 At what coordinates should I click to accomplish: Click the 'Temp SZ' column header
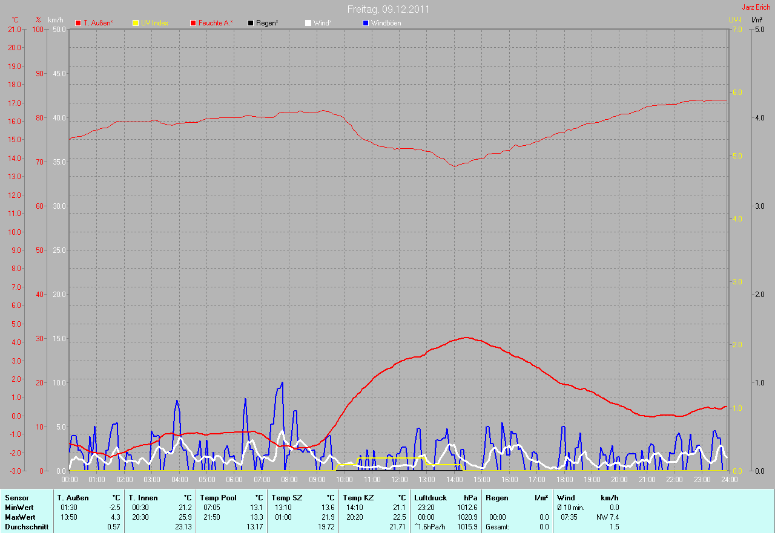[x=286, y=498]
